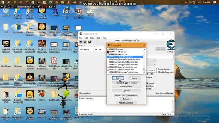The height and width of the screenshot is (123, 219).
Task: Click the Address column header
Action: coord(85,50)
